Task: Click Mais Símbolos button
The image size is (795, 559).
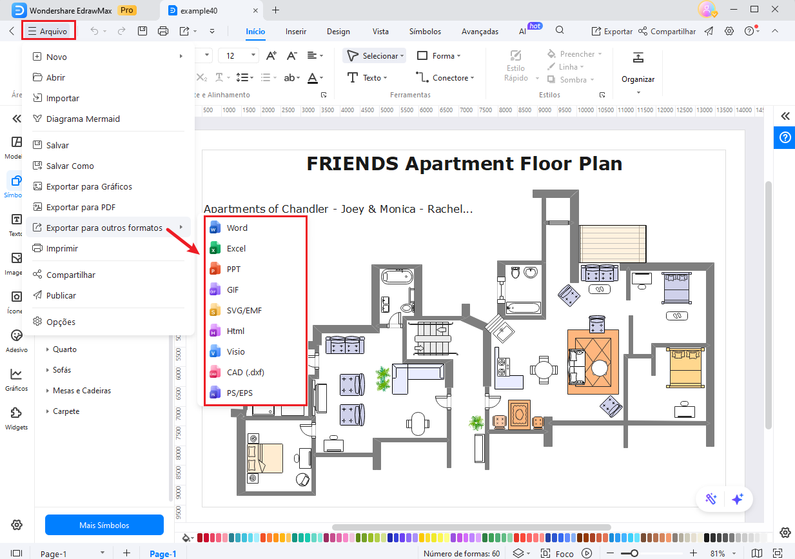Action: point(104,525)
